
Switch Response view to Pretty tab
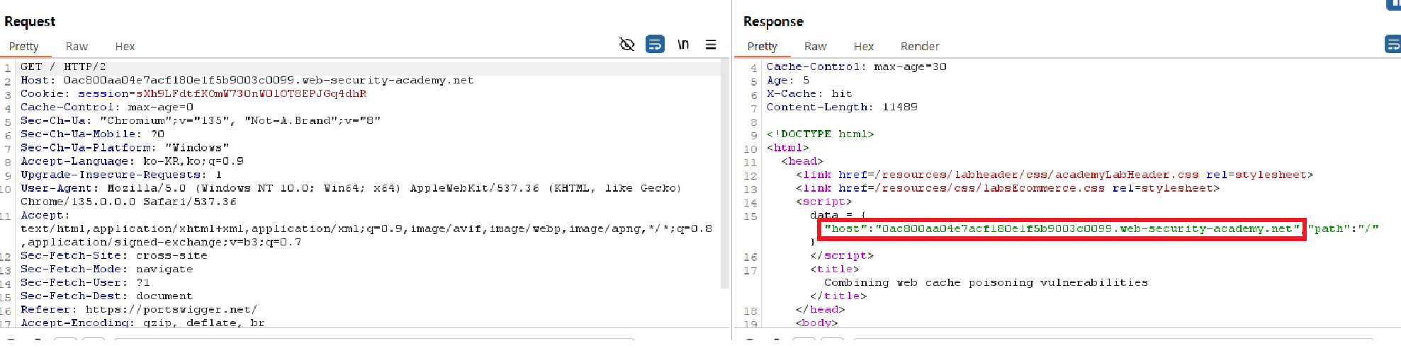coord(762,46)
